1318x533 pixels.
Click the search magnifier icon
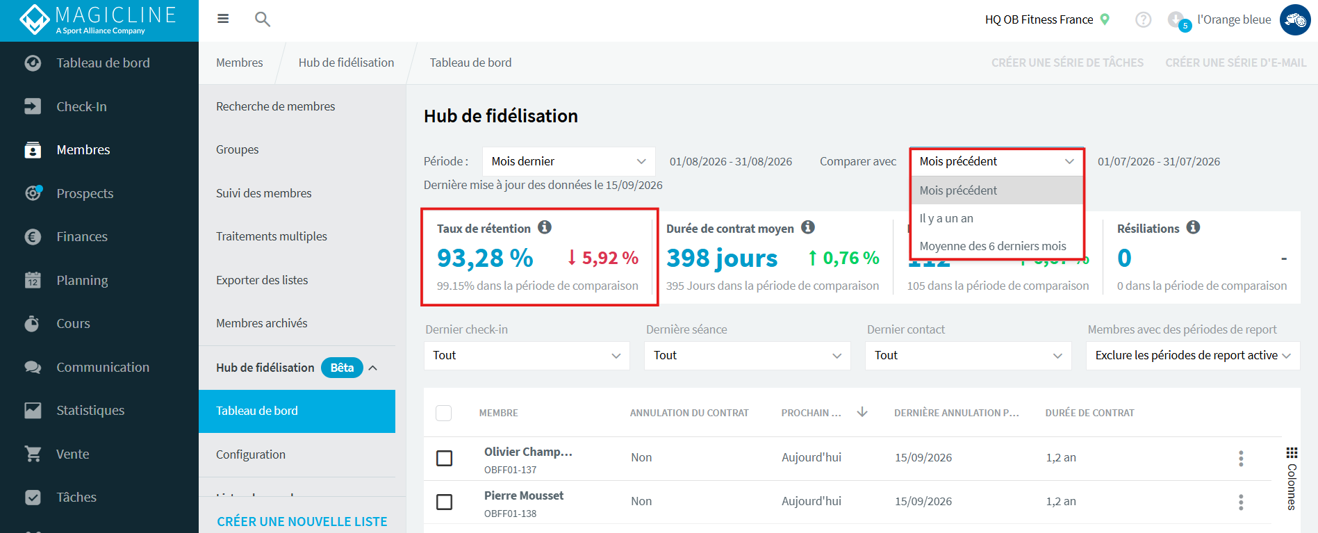point(262,19)
